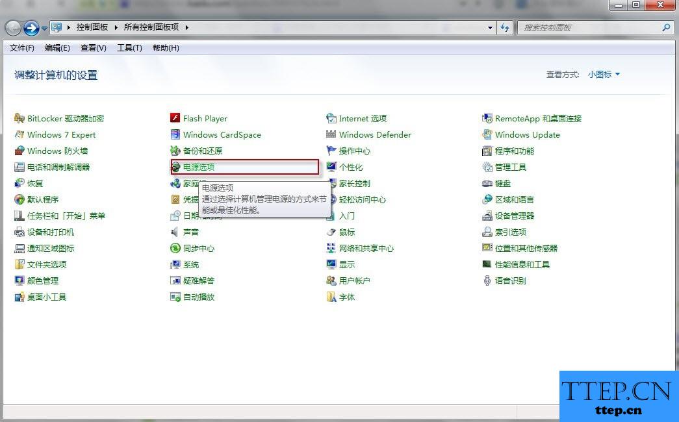Click the 电源选项 battery icon
This screenshot has width=679, height=422.
[176, 167]
